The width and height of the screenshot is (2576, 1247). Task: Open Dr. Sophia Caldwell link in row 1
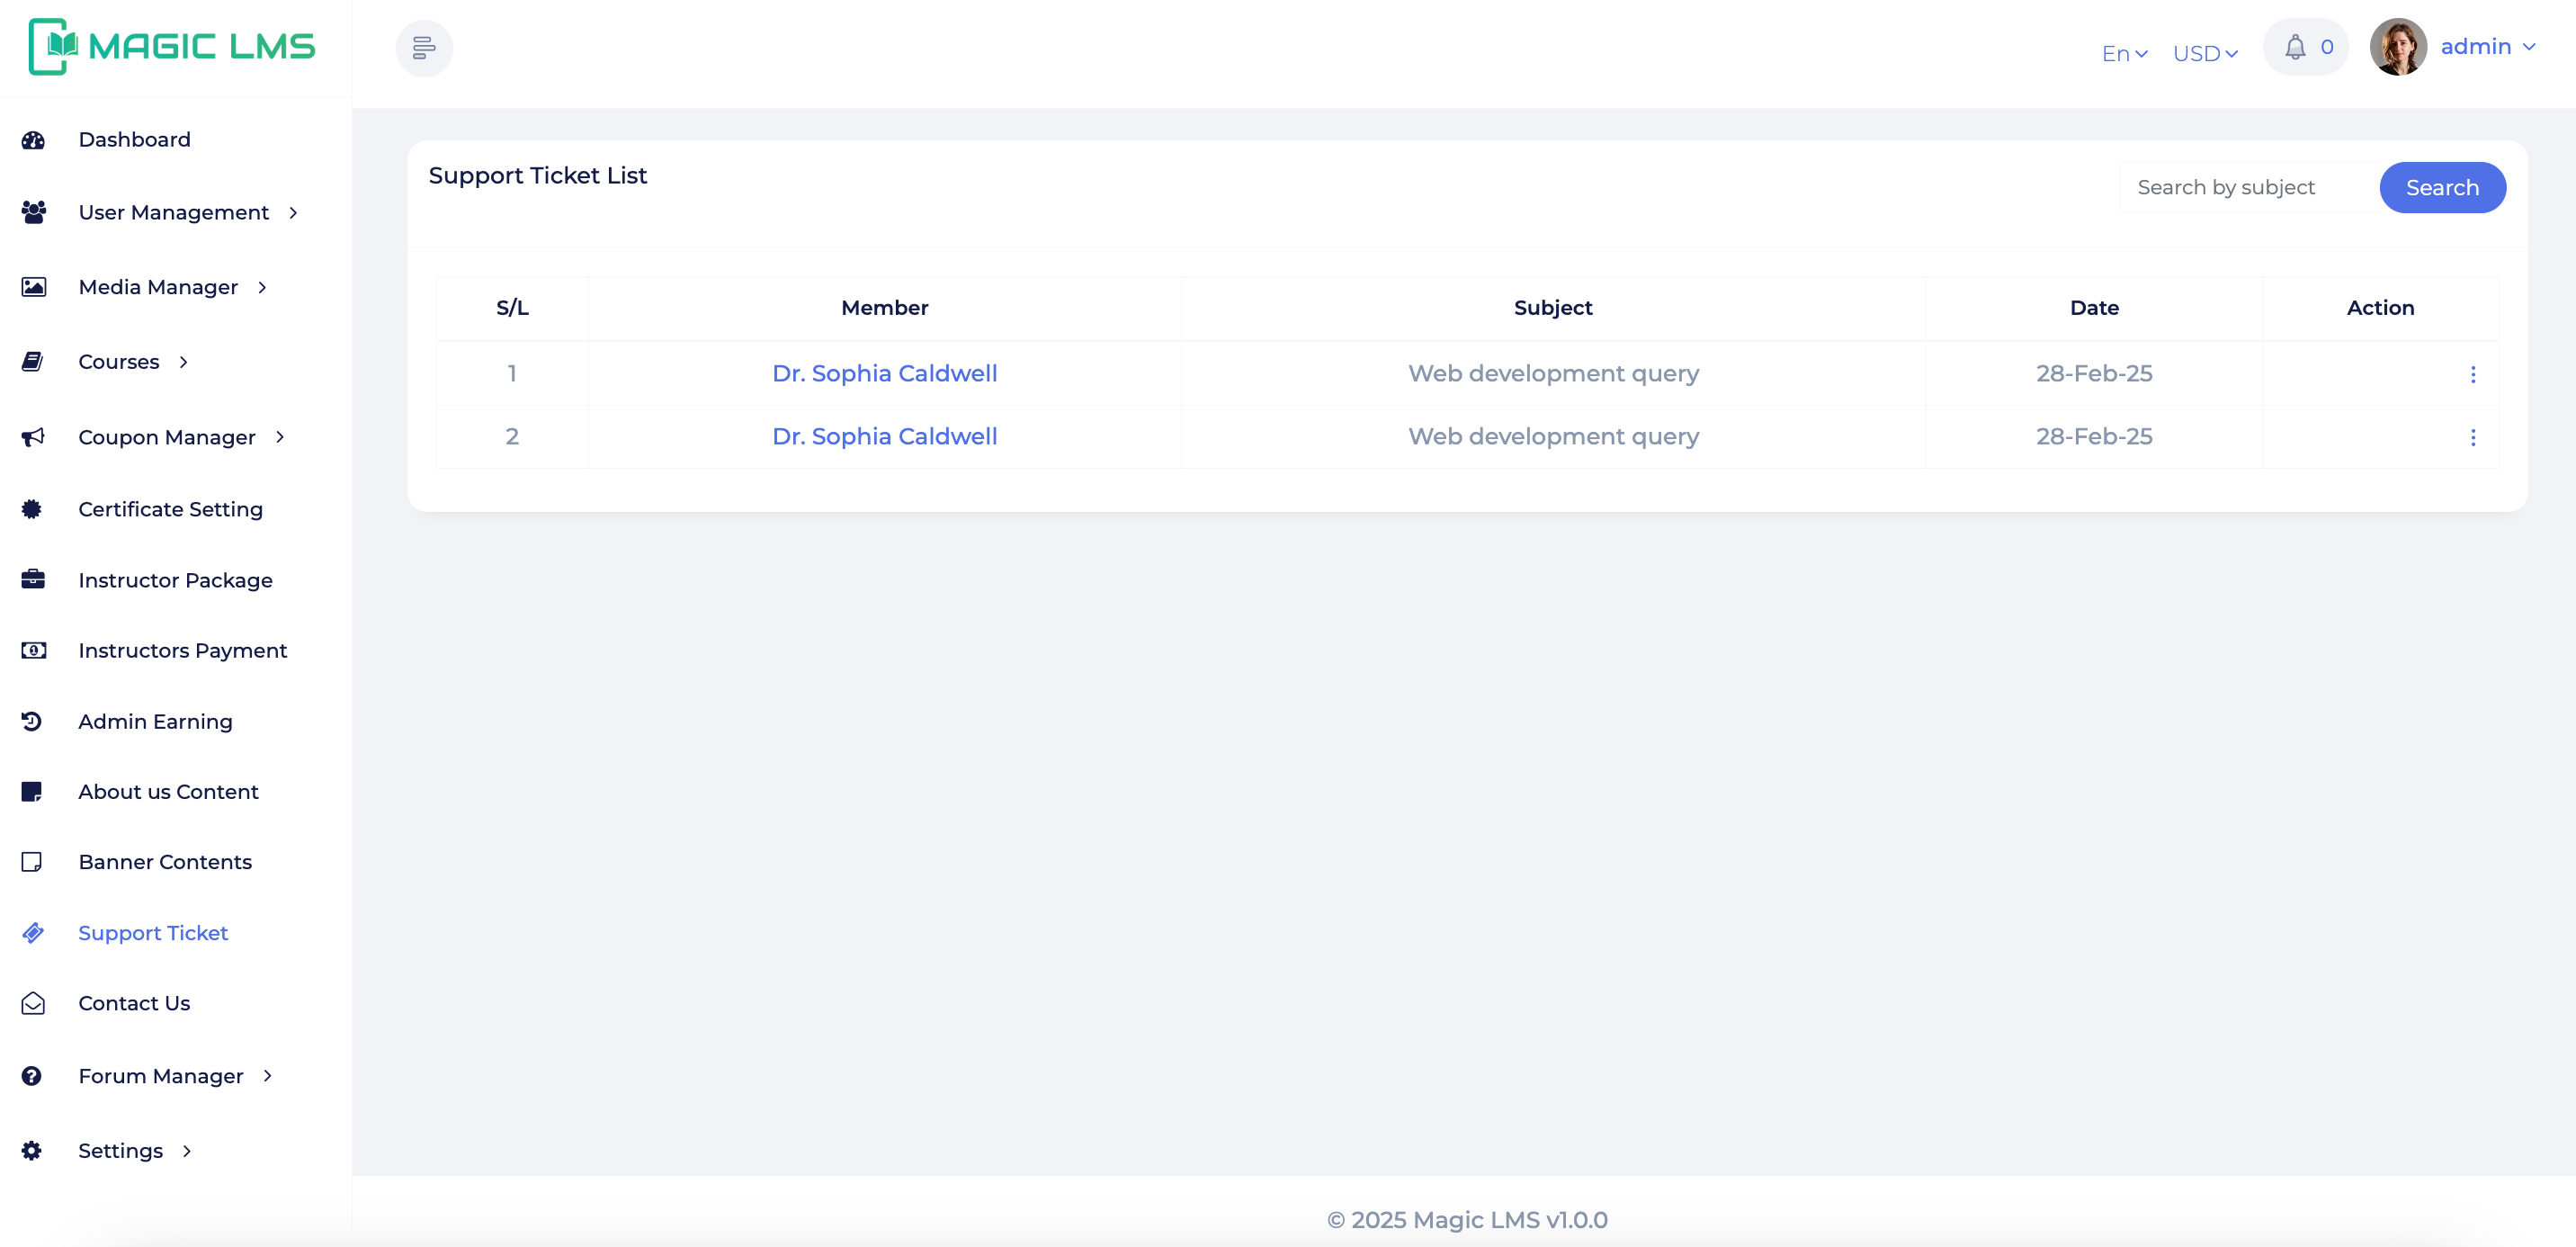[x=884, y=373]
